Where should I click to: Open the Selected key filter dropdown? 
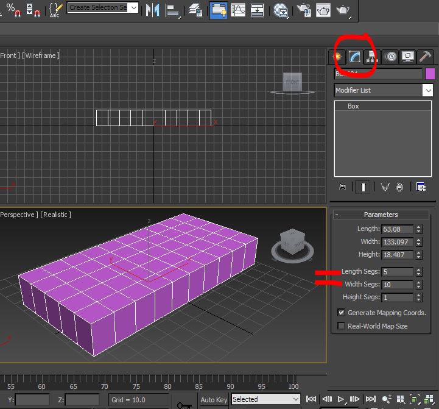point(296,399)
